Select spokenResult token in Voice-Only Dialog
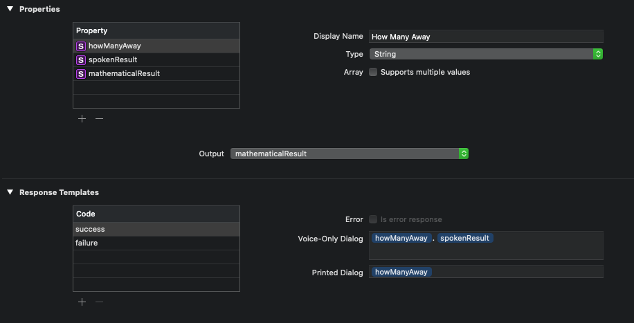 pyautogui.click(x=465, y=238)
